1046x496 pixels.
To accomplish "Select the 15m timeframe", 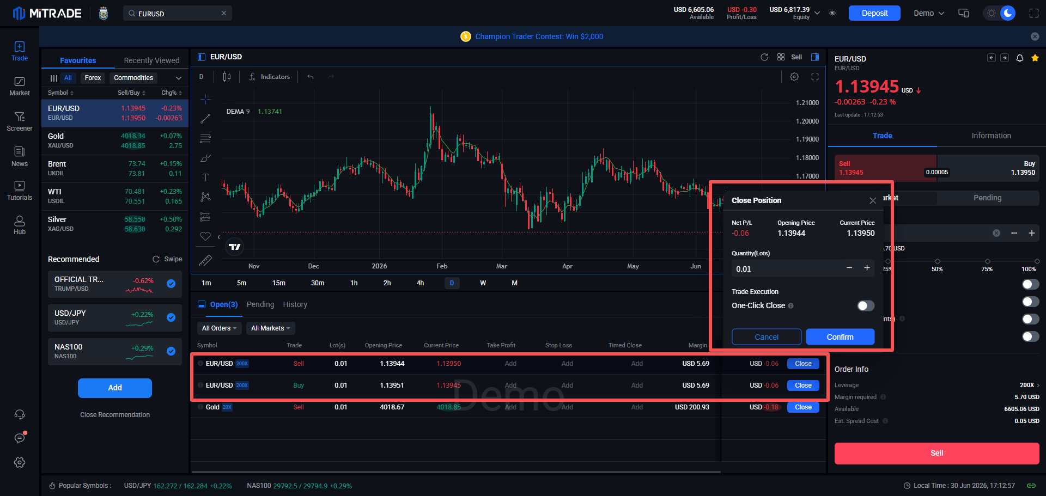I will click(279, 283).
